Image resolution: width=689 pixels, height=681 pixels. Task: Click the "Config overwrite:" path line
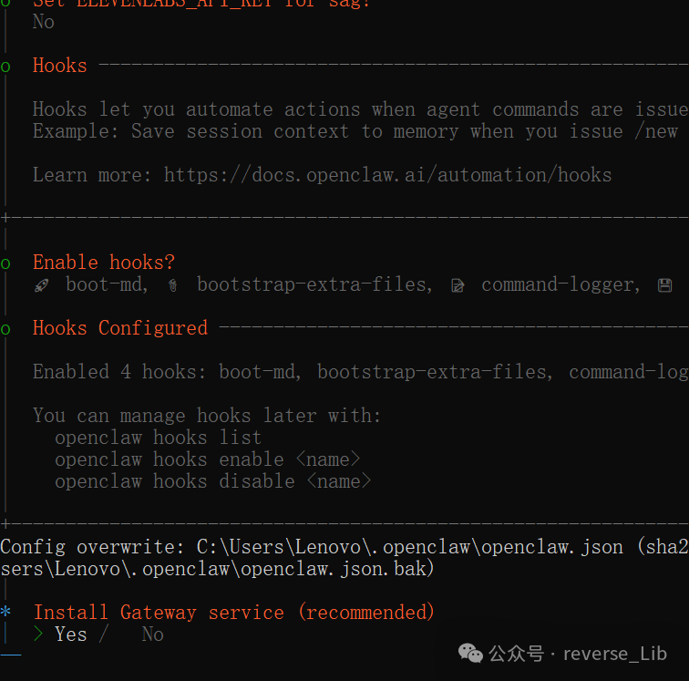[x=344, y=547]
